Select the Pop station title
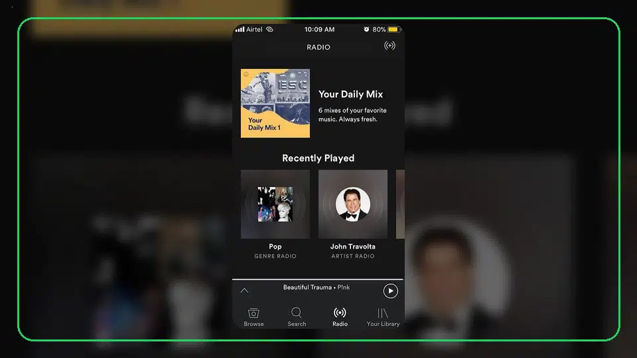Screen dimensions: 637x358 (x=275, y=247)
